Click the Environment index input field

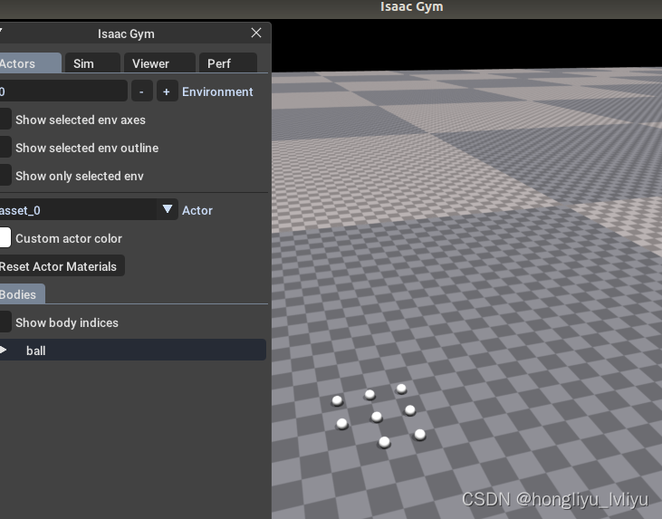62,91
